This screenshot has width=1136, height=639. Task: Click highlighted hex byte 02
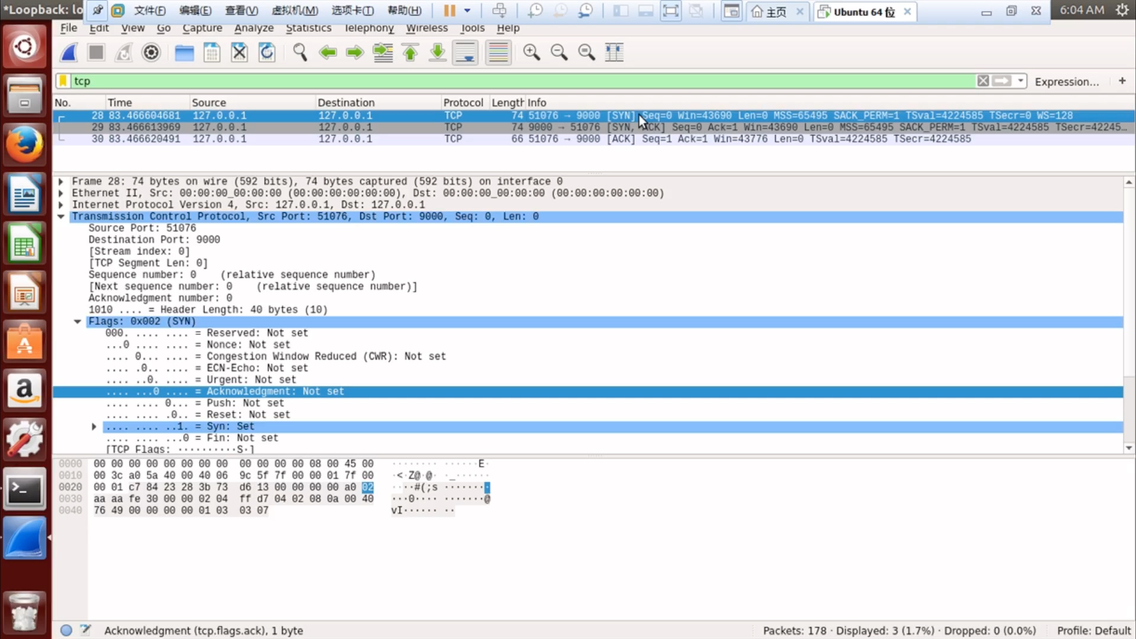point(367,487)
